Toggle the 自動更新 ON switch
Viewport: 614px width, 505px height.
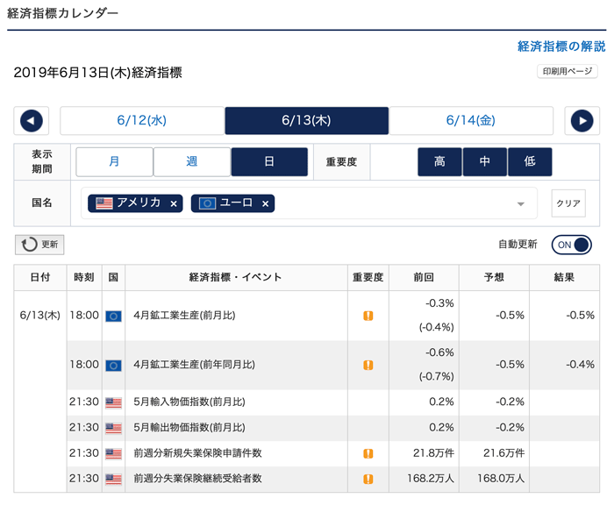[572, 245]
